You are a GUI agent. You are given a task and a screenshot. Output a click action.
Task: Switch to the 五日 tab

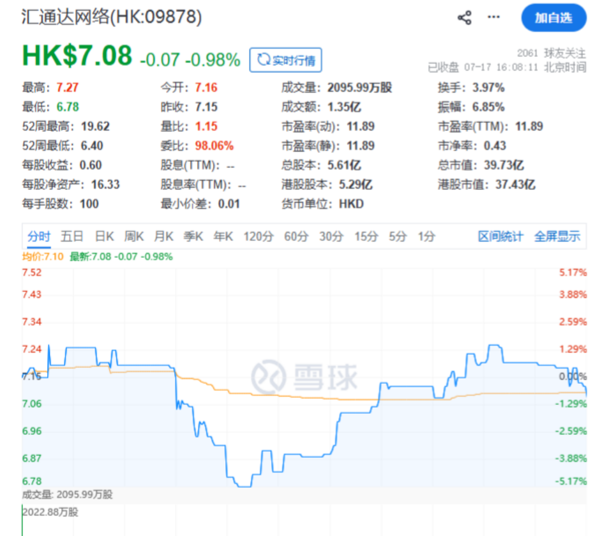pos(72,237)
